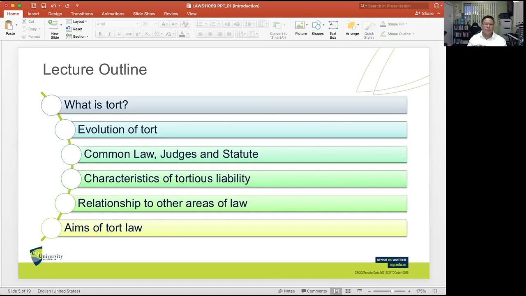Click English (United States) language indicator

(59, 291)
